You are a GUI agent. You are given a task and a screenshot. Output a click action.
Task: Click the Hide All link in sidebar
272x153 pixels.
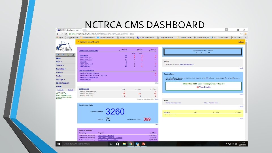pyautogui.click(x=71, y=90)
